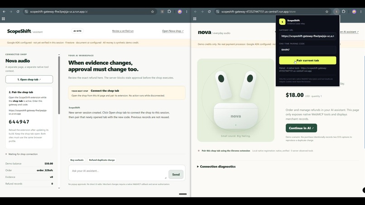Expand Connection diagnostics section

click(x=216, y=167)
